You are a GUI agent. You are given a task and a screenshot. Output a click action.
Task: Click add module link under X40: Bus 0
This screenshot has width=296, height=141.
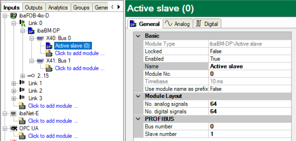pos(80,53)
